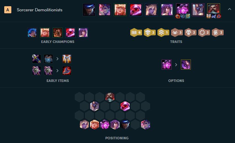Click Gangplank's hex on the positioning board
Viewport: 235px width, 143px height.
(x=110, y=97)
